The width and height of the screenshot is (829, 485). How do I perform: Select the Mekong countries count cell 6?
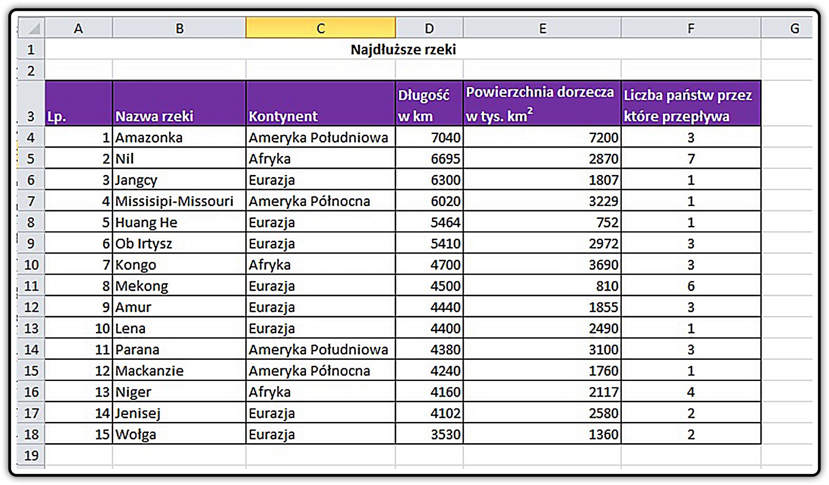pyautogui.click(x=691, y=285)
